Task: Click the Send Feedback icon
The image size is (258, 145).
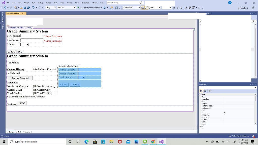Action: pyautogui.click(x=253, y=8)
